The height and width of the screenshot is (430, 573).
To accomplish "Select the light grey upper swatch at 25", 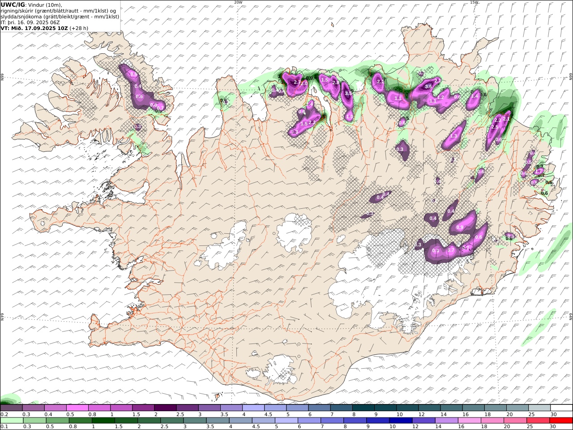I will tap(539, 408).
